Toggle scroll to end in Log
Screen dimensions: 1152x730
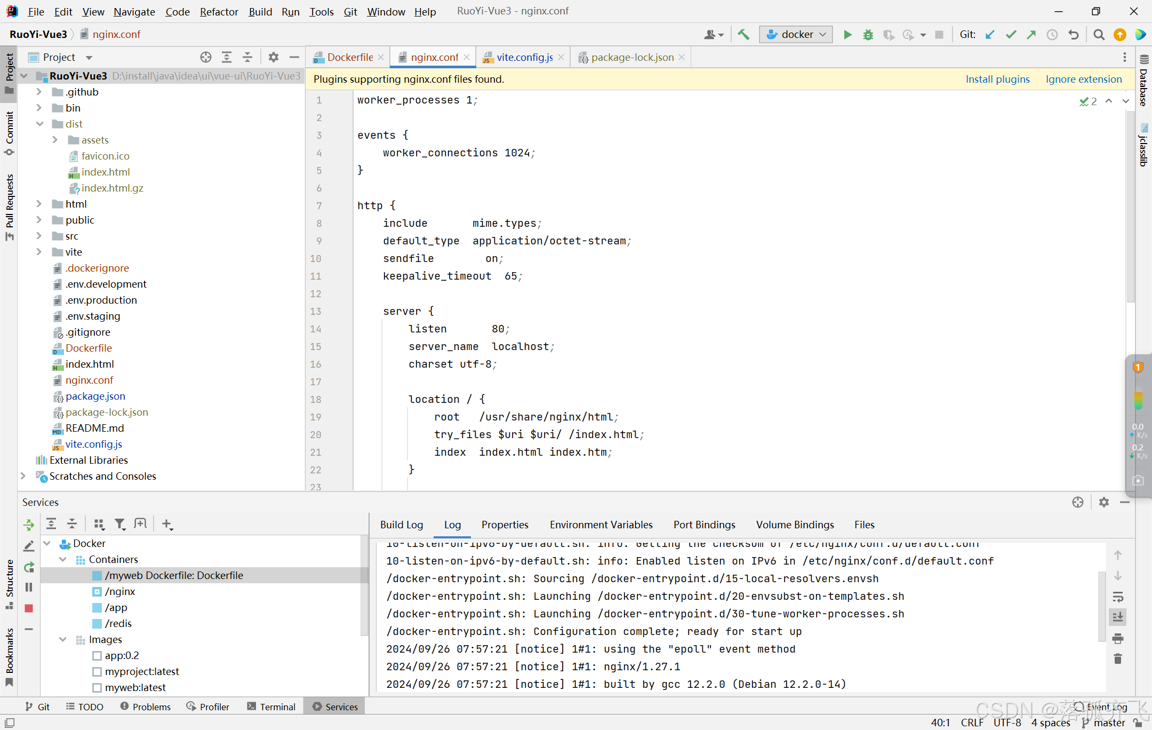click(1118, 617)
